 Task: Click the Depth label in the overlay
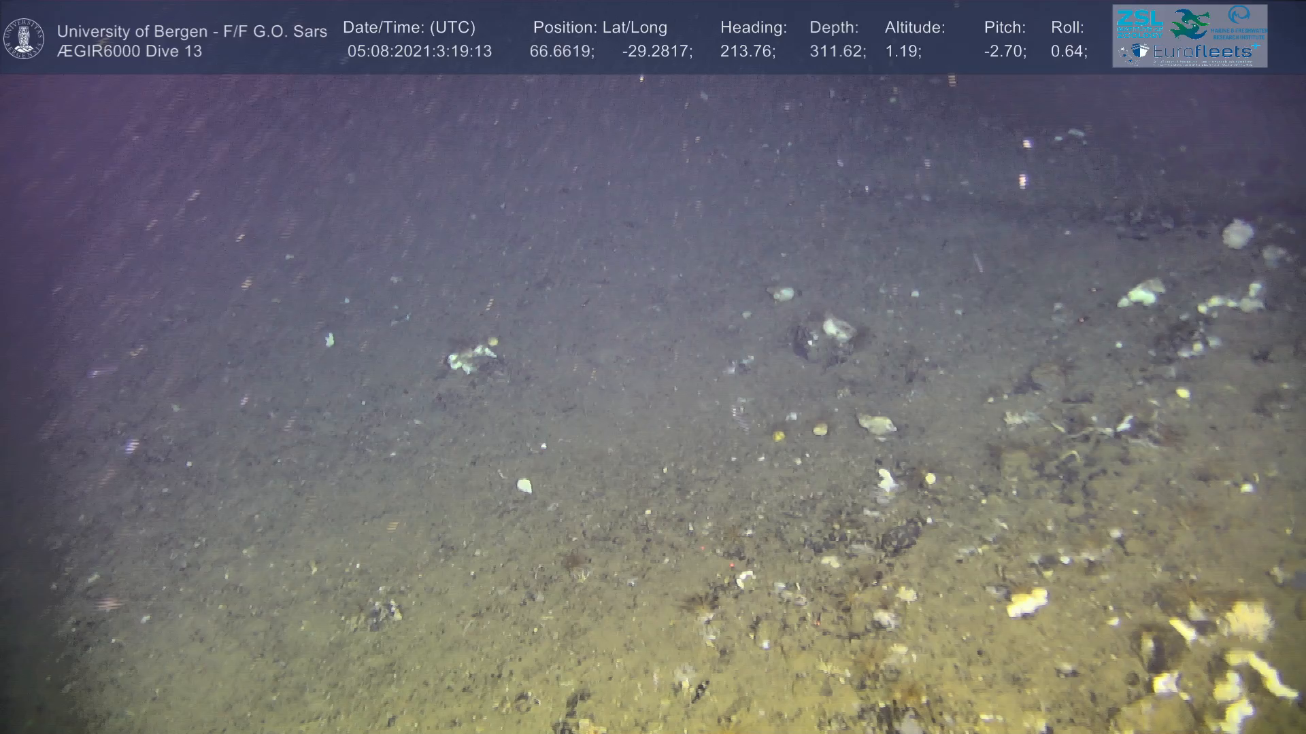click(834, 28)
